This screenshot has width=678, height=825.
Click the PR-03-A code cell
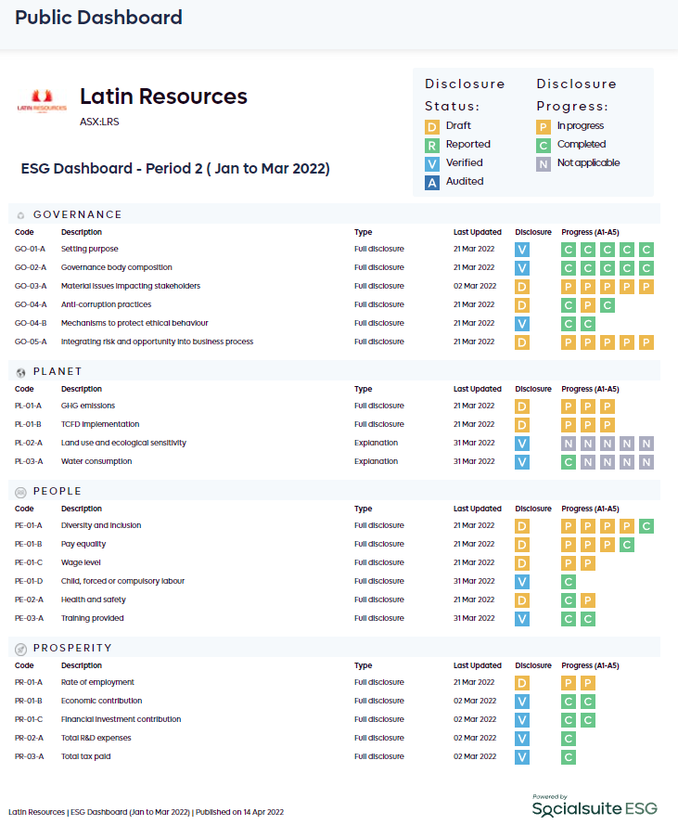[30, 756]
